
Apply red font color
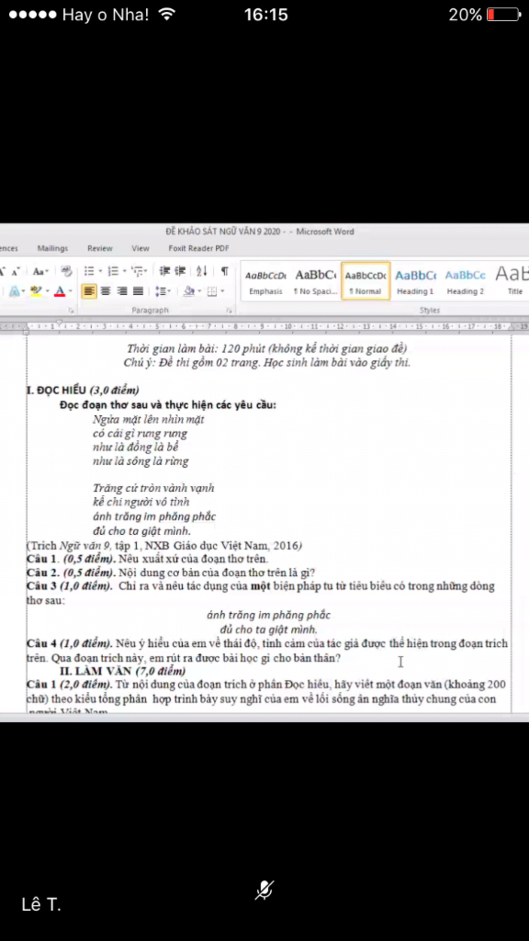60,291
